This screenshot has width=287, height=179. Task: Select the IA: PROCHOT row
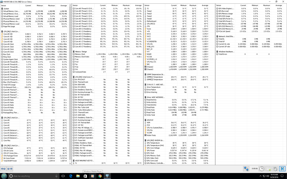coord(108,80)
